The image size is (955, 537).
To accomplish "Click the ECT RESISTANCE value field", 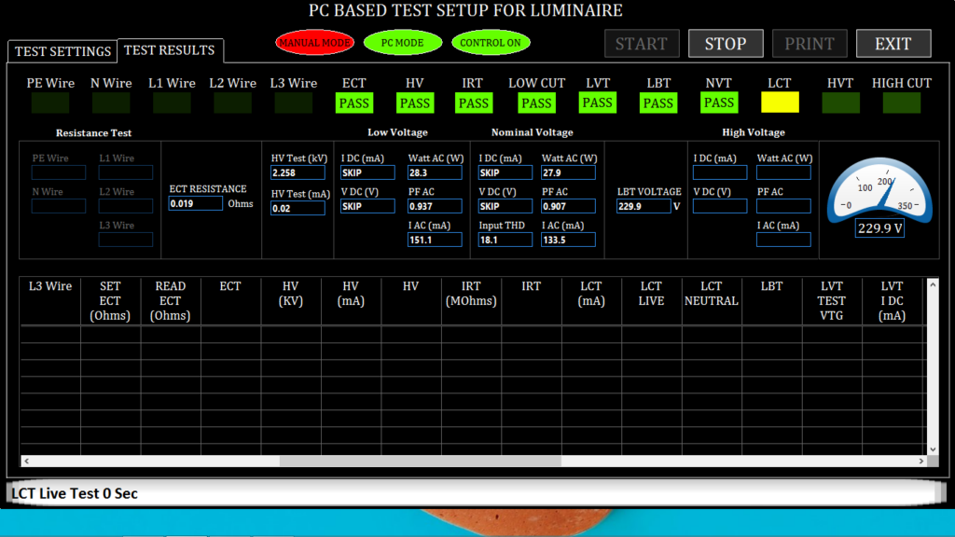I will click(196, 204).
